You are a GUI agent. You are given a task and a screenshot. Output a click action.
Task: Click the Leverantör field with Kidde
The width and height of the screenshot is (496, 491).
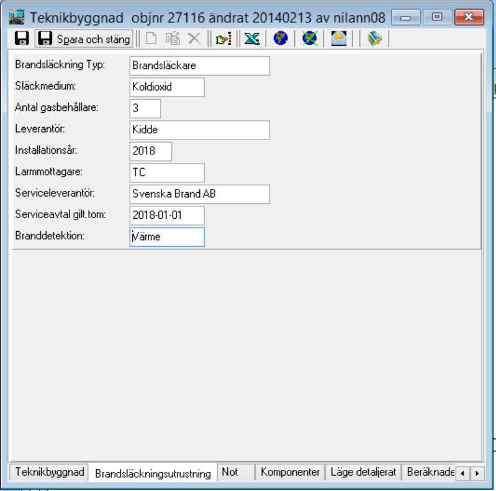(x=200, y=130)
